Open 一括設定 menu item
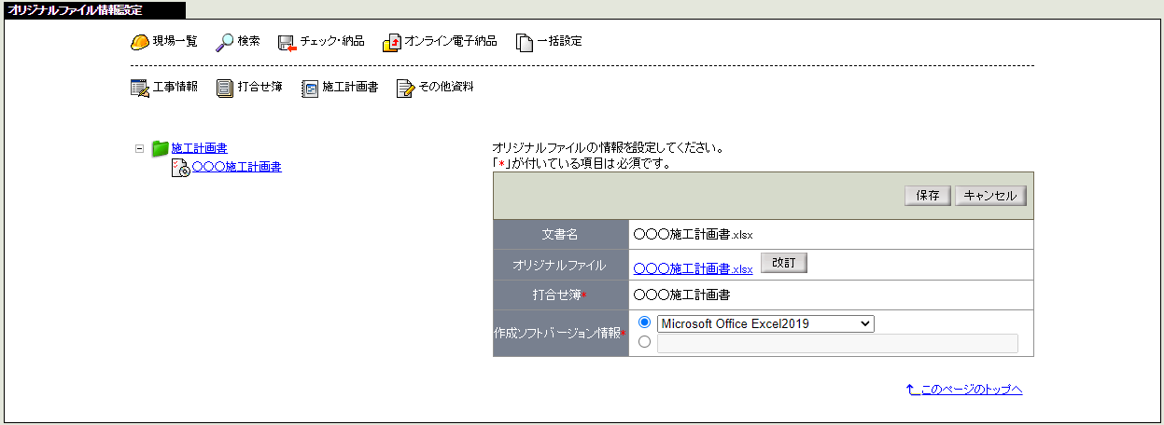The image size is (1164, 425). point(559,42)
